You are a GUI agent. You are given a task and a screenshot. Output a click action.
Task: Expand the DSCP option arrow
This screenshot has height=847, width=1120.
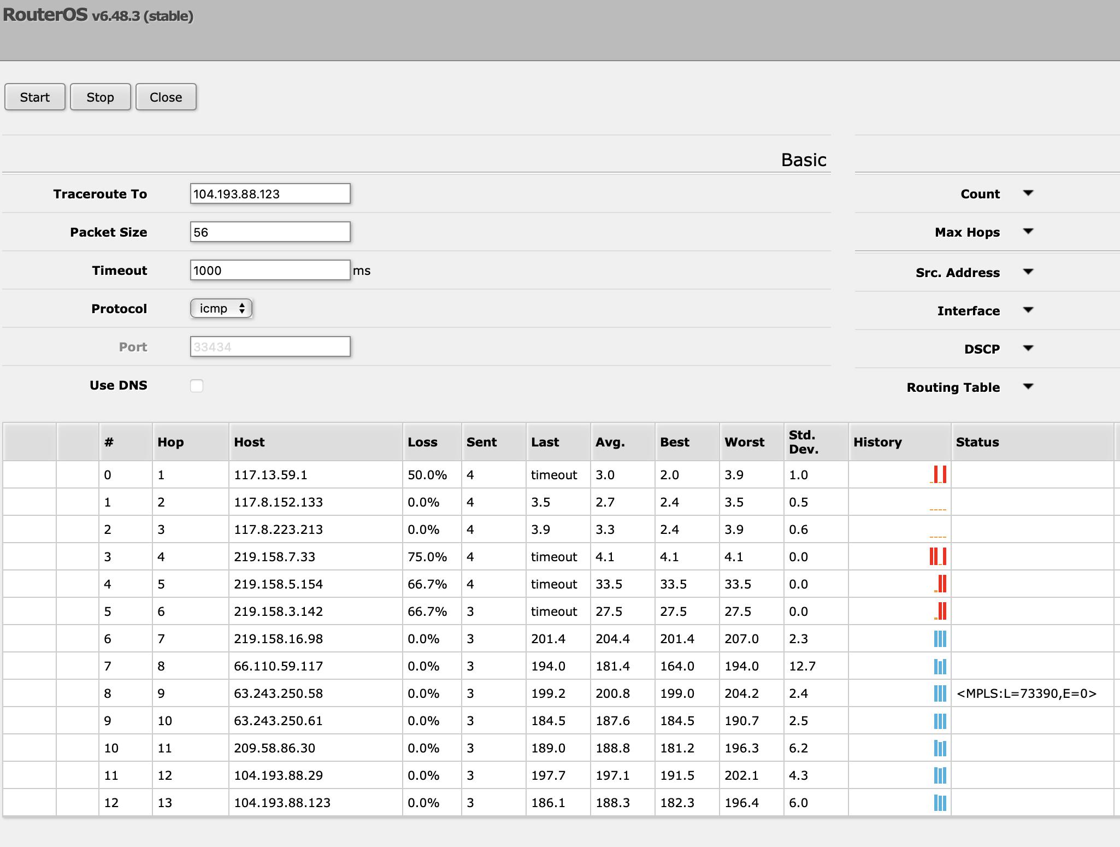click(x=1028, y=349)
